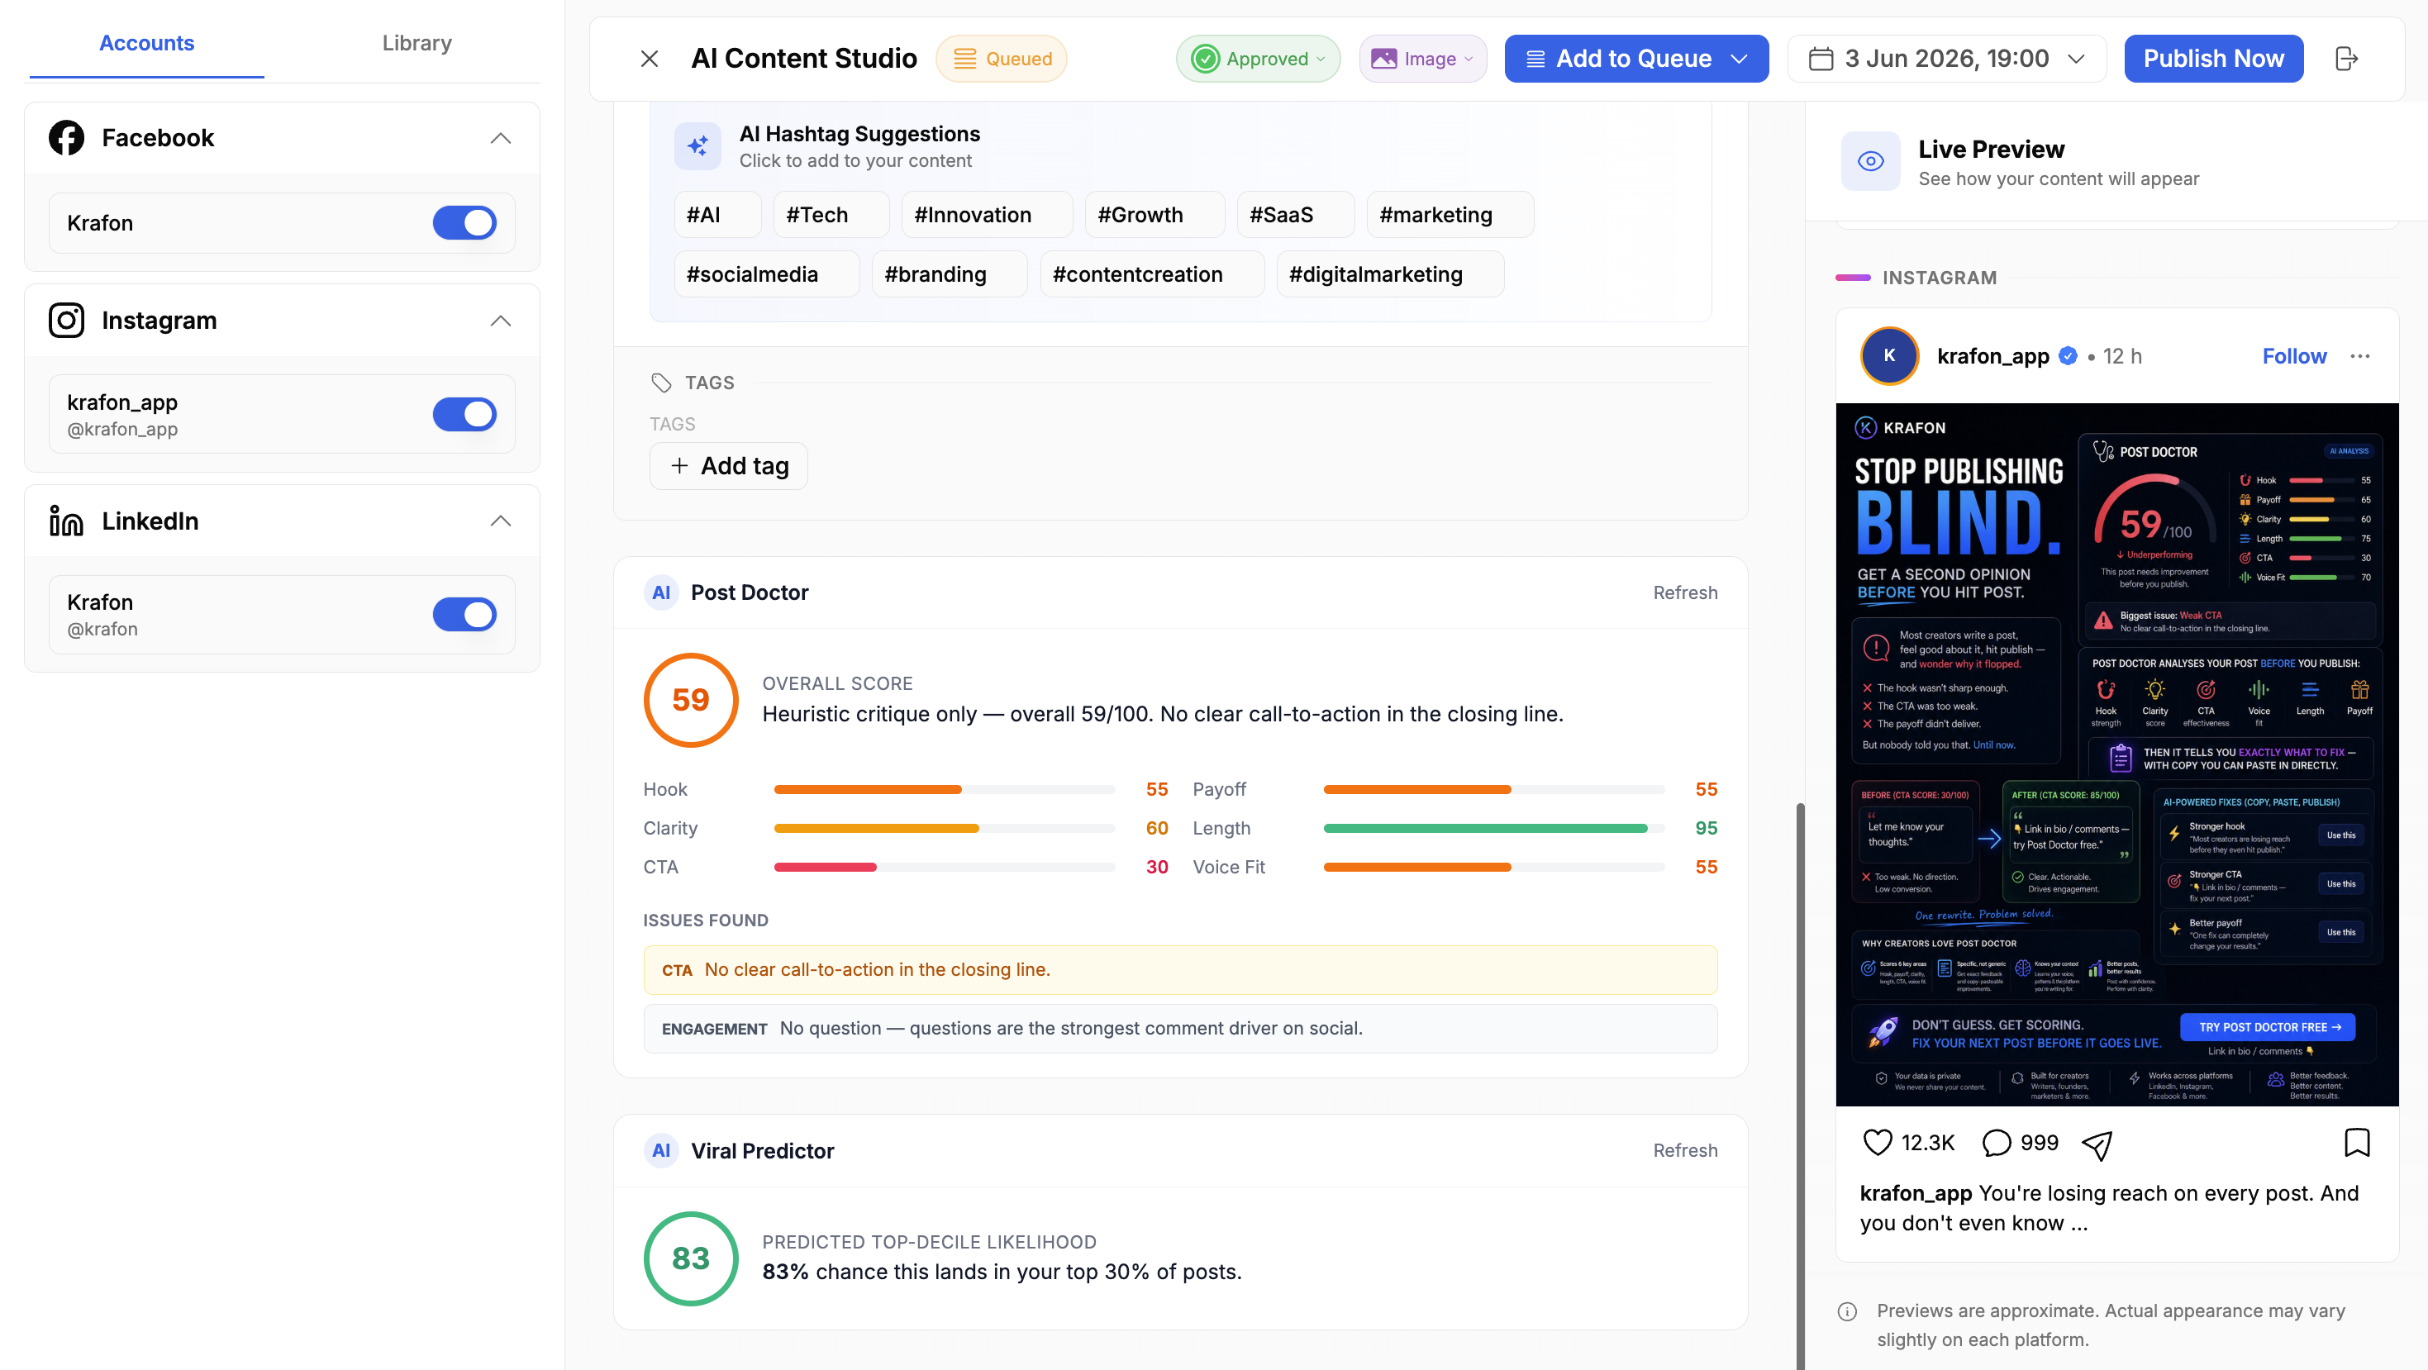The height and width of the screenshot is (1370, 2428).
Task: Collapse the Instagram accounts section
Action: [501, 321]
